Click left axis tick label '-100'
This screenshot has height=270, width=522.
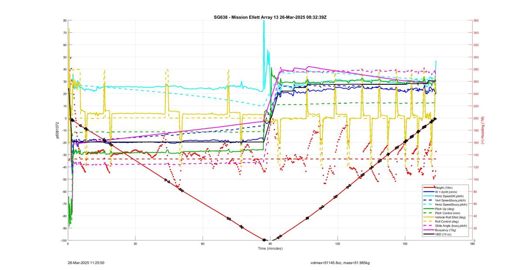pyautogui.click(x=63, y=240)
